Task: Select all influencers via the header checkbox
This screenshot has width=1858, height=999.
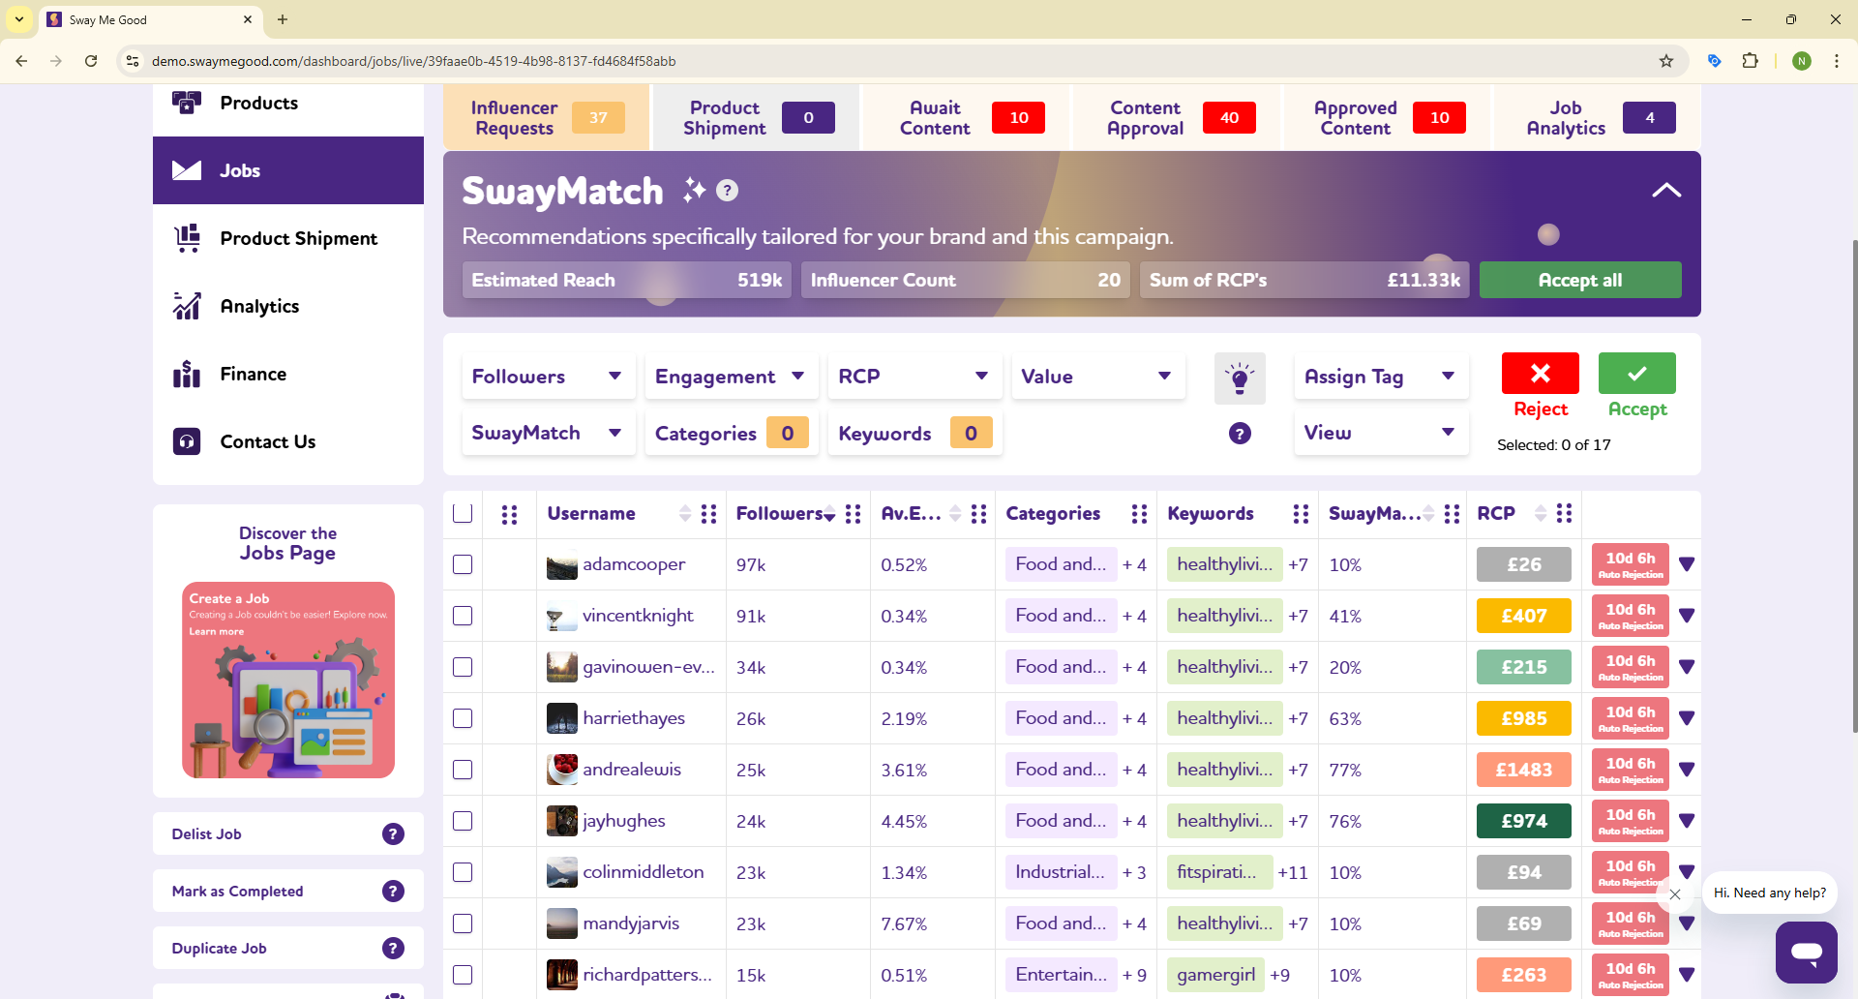Action: tap(464, 513)
